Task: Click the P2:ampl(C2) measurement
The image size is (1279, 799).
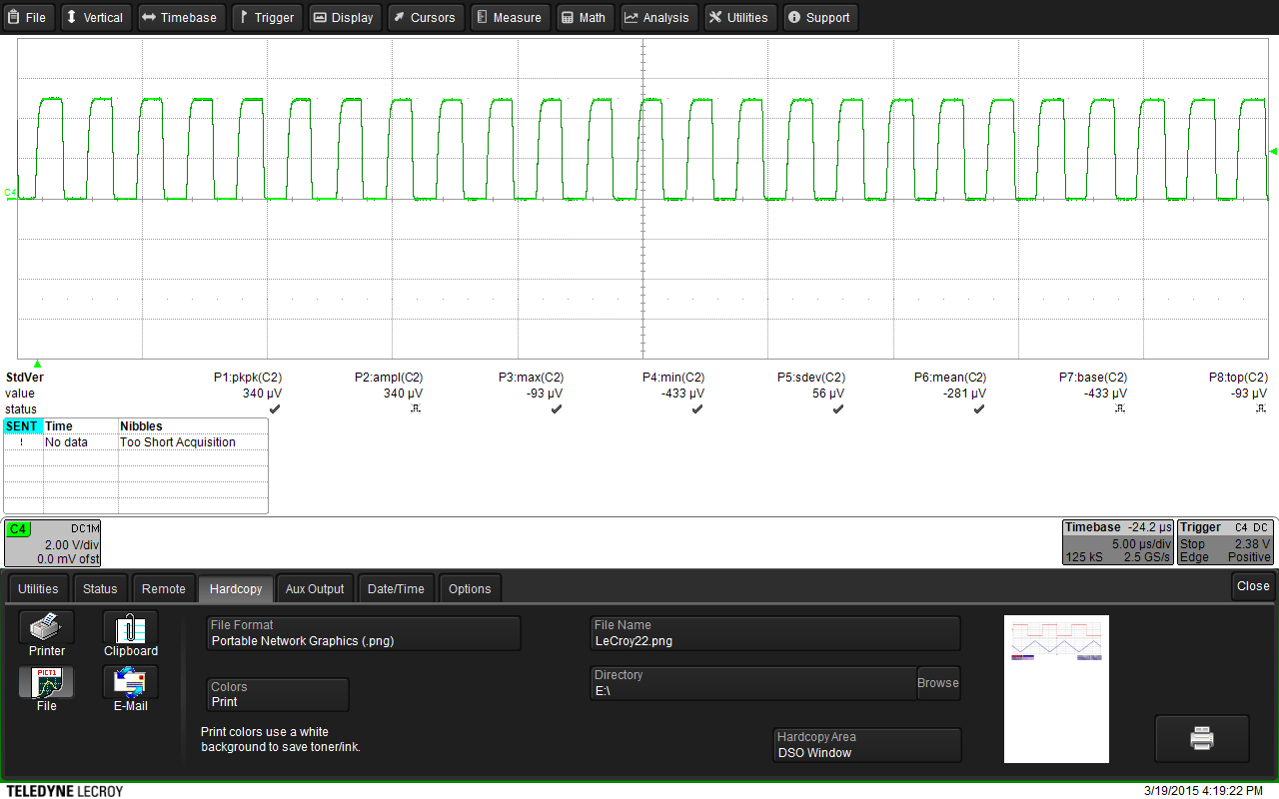Action: click(x=389, y=378)
